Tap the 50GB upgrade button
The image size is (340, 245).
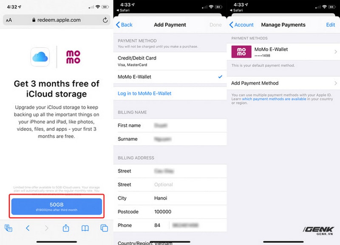57,206
